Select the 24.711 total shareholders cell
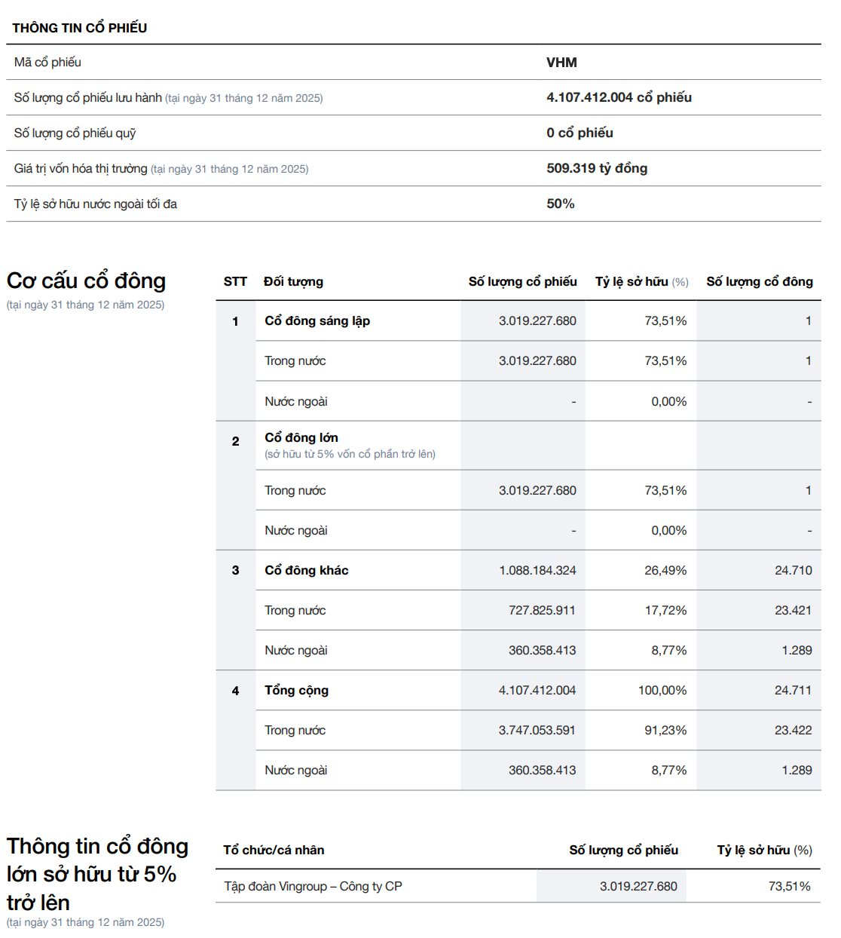 [x=793, y=690]
